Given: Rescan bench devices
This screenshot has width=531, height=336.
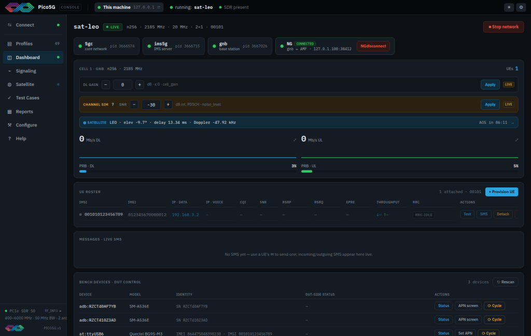Looking at the screenshot, I should (x=505, y=282).
